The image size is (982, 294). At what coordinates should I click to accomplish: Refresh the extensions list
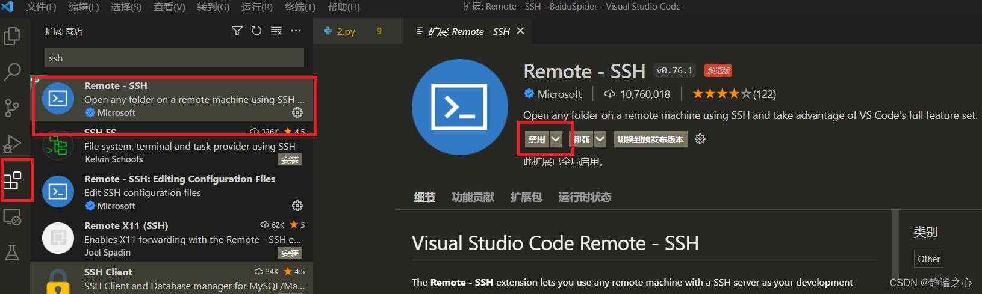pos(256,31)
